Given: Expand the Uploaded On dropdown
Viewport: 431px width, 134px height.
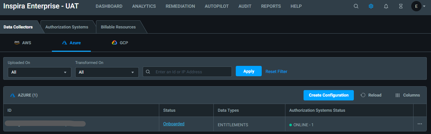Looking at the screenshot, I should (40, 72).
